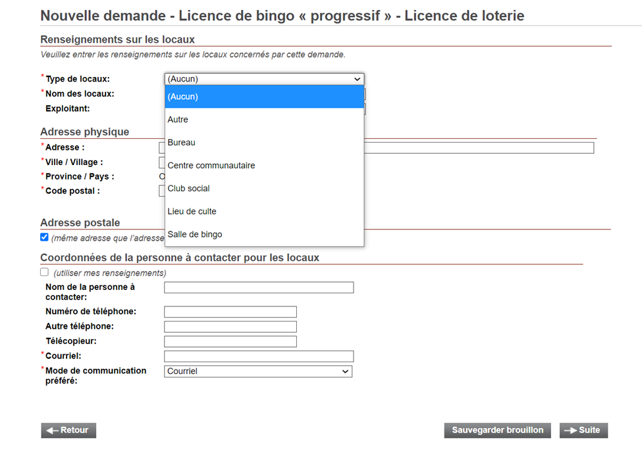
Task: Click the "Nom des locaux:" label
Action: tap(80, 93)
